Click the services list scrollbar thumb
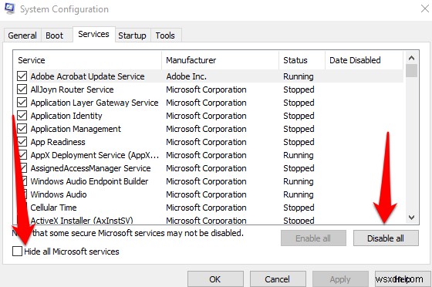 (x=412, y=70)
